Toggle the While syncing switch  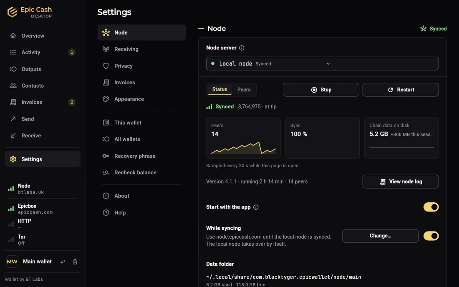pos(431,236)
